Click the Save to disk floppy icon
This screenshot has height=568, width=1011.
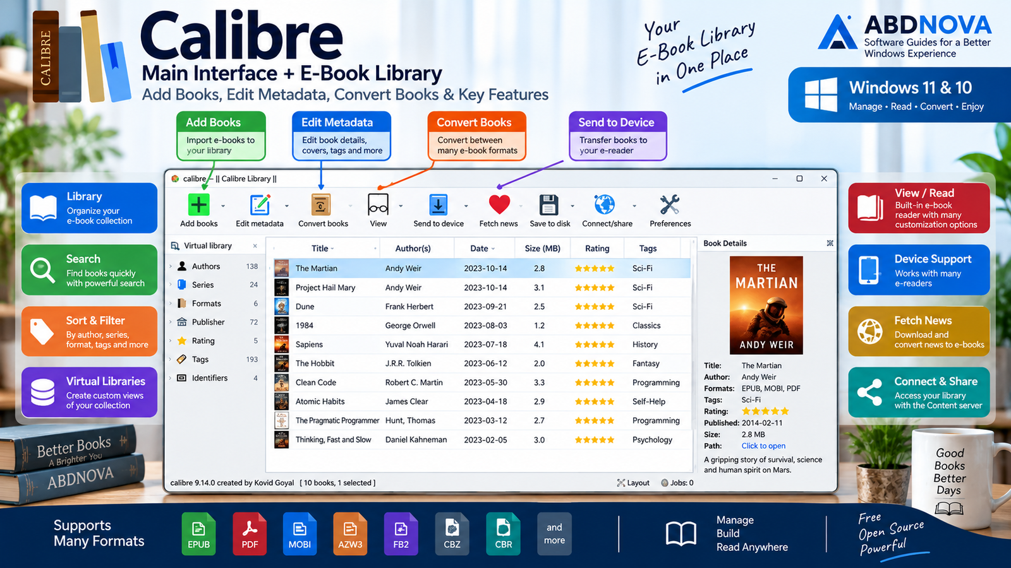549,204
